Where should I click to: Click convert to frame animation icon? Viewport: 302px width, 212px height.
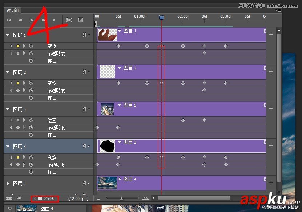(x=8, y=198)
